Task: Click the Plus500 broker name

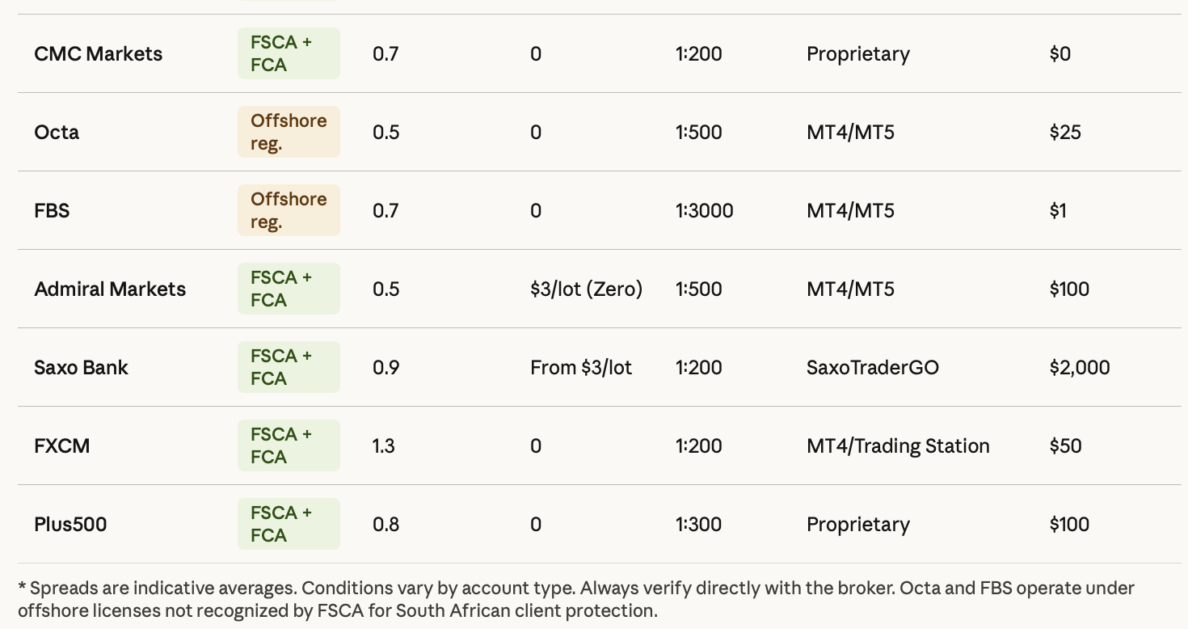Action: click(70, 525)
